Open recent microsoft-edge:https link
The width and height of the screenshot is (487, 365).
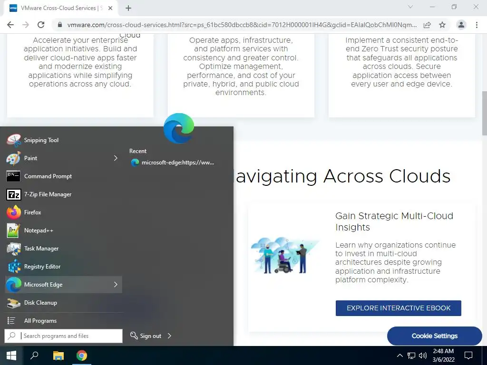coord(173,163)
